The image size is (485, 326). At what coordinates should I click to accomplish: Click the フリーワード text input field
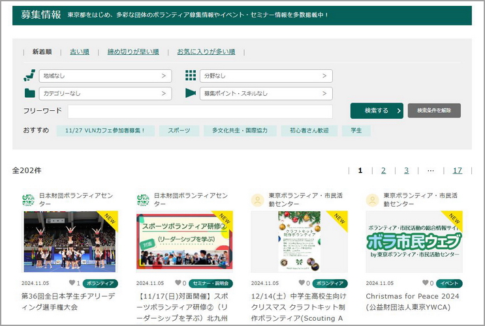point(200,111)
